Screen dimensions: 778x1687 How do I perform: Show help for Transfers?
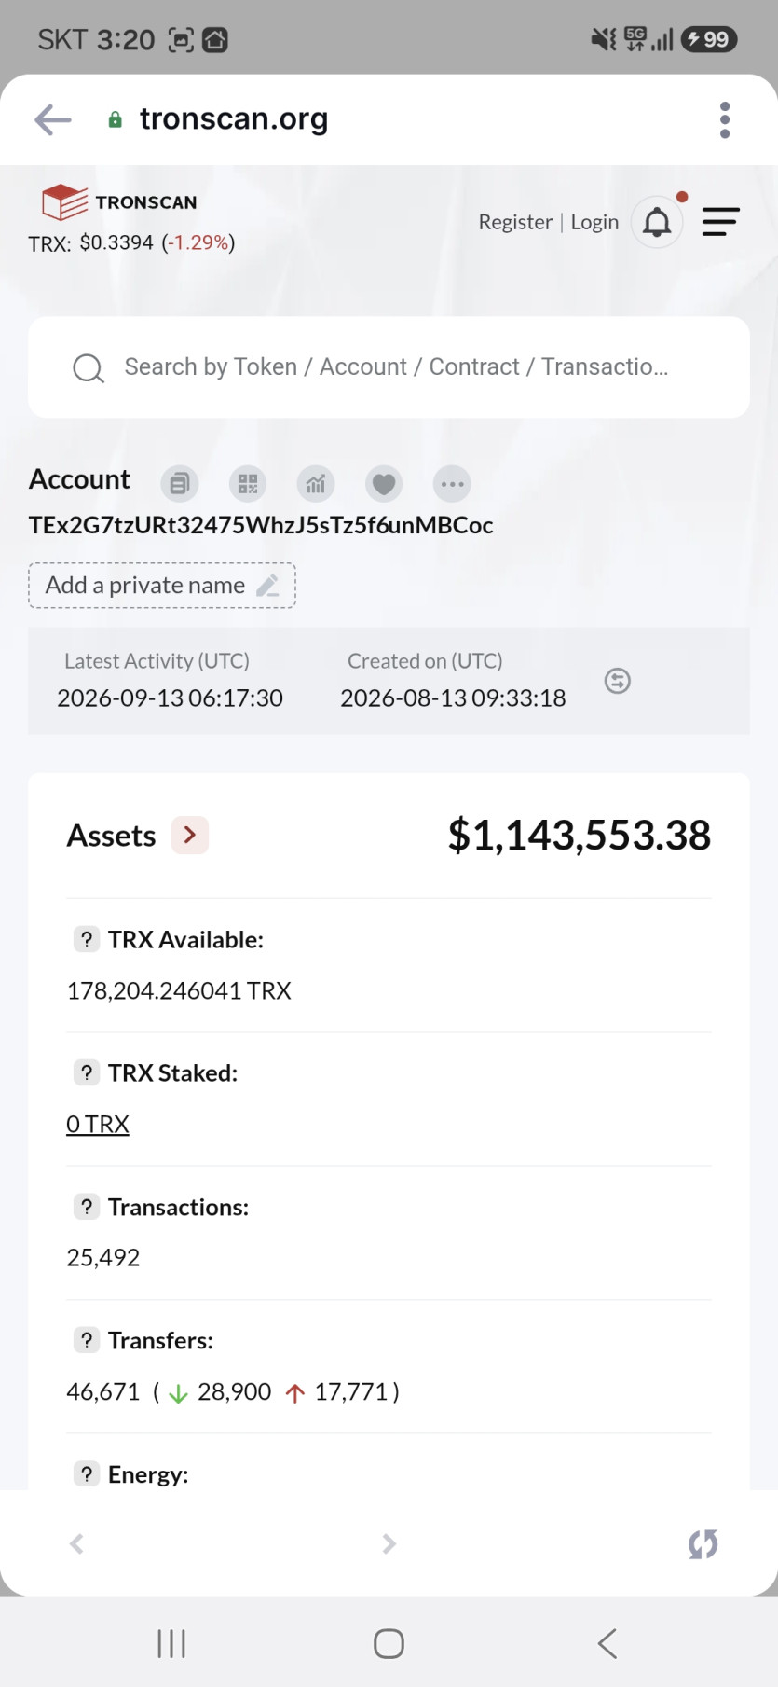click(87, 1340)
